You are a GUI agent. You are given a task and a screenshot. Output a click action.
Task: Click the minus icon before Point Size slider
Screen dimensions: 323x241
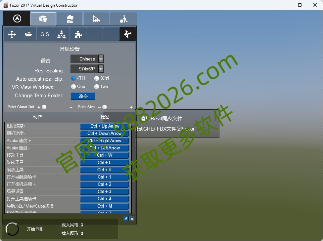99,107
